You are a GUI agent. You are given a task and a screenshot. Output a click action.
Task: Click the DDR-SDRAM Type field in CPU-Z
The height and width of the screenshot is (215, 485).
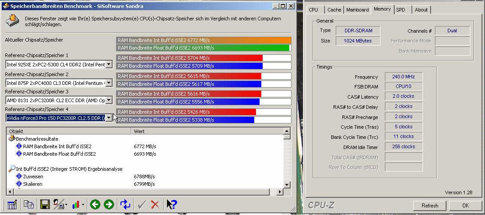[358, 31]
